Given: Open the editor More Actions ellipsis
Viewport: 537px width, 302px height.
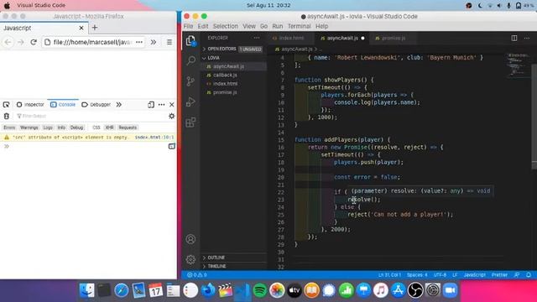Looking at the screenshot, I should (x=527, y=38).
